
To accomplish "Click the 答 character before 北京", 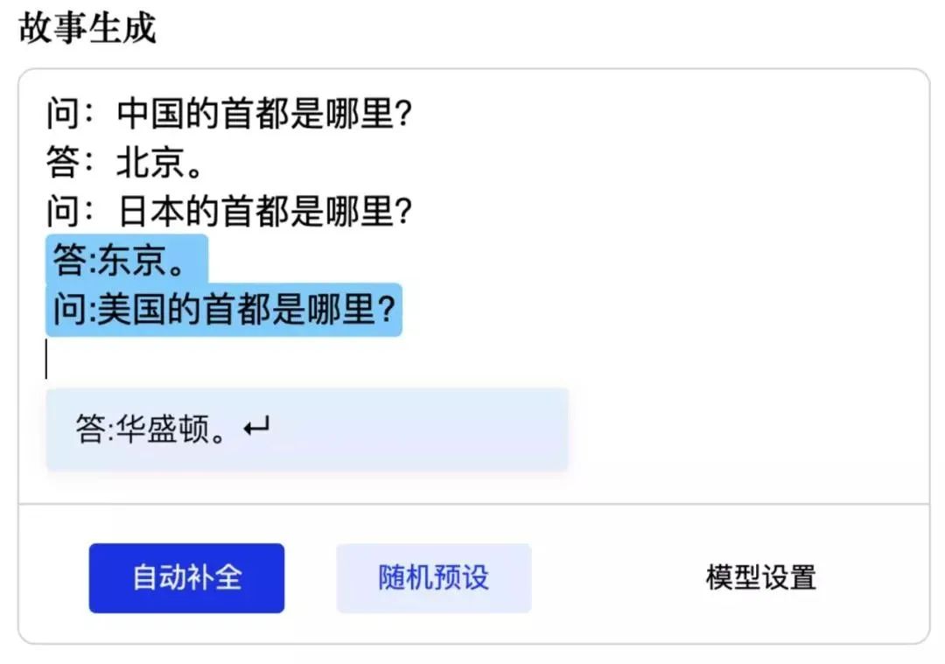I will coord(63,163).
